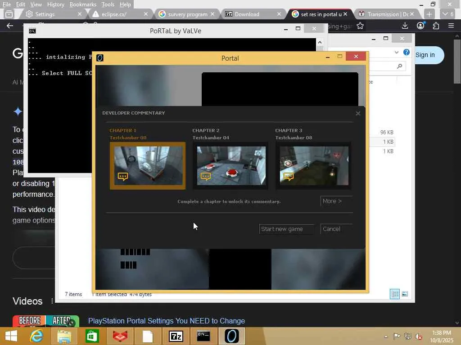
Task: Click Cancel in Developer Commentary dialog
Action: click(x=336, y=229)
